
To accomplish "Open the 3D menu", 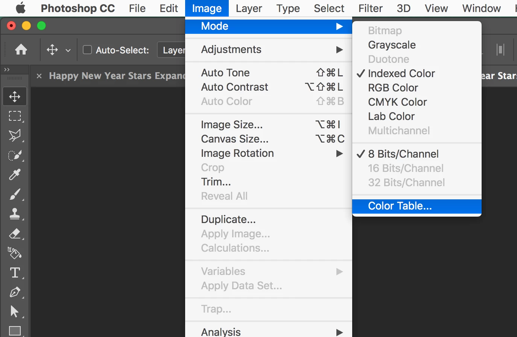I will [403, 8].
